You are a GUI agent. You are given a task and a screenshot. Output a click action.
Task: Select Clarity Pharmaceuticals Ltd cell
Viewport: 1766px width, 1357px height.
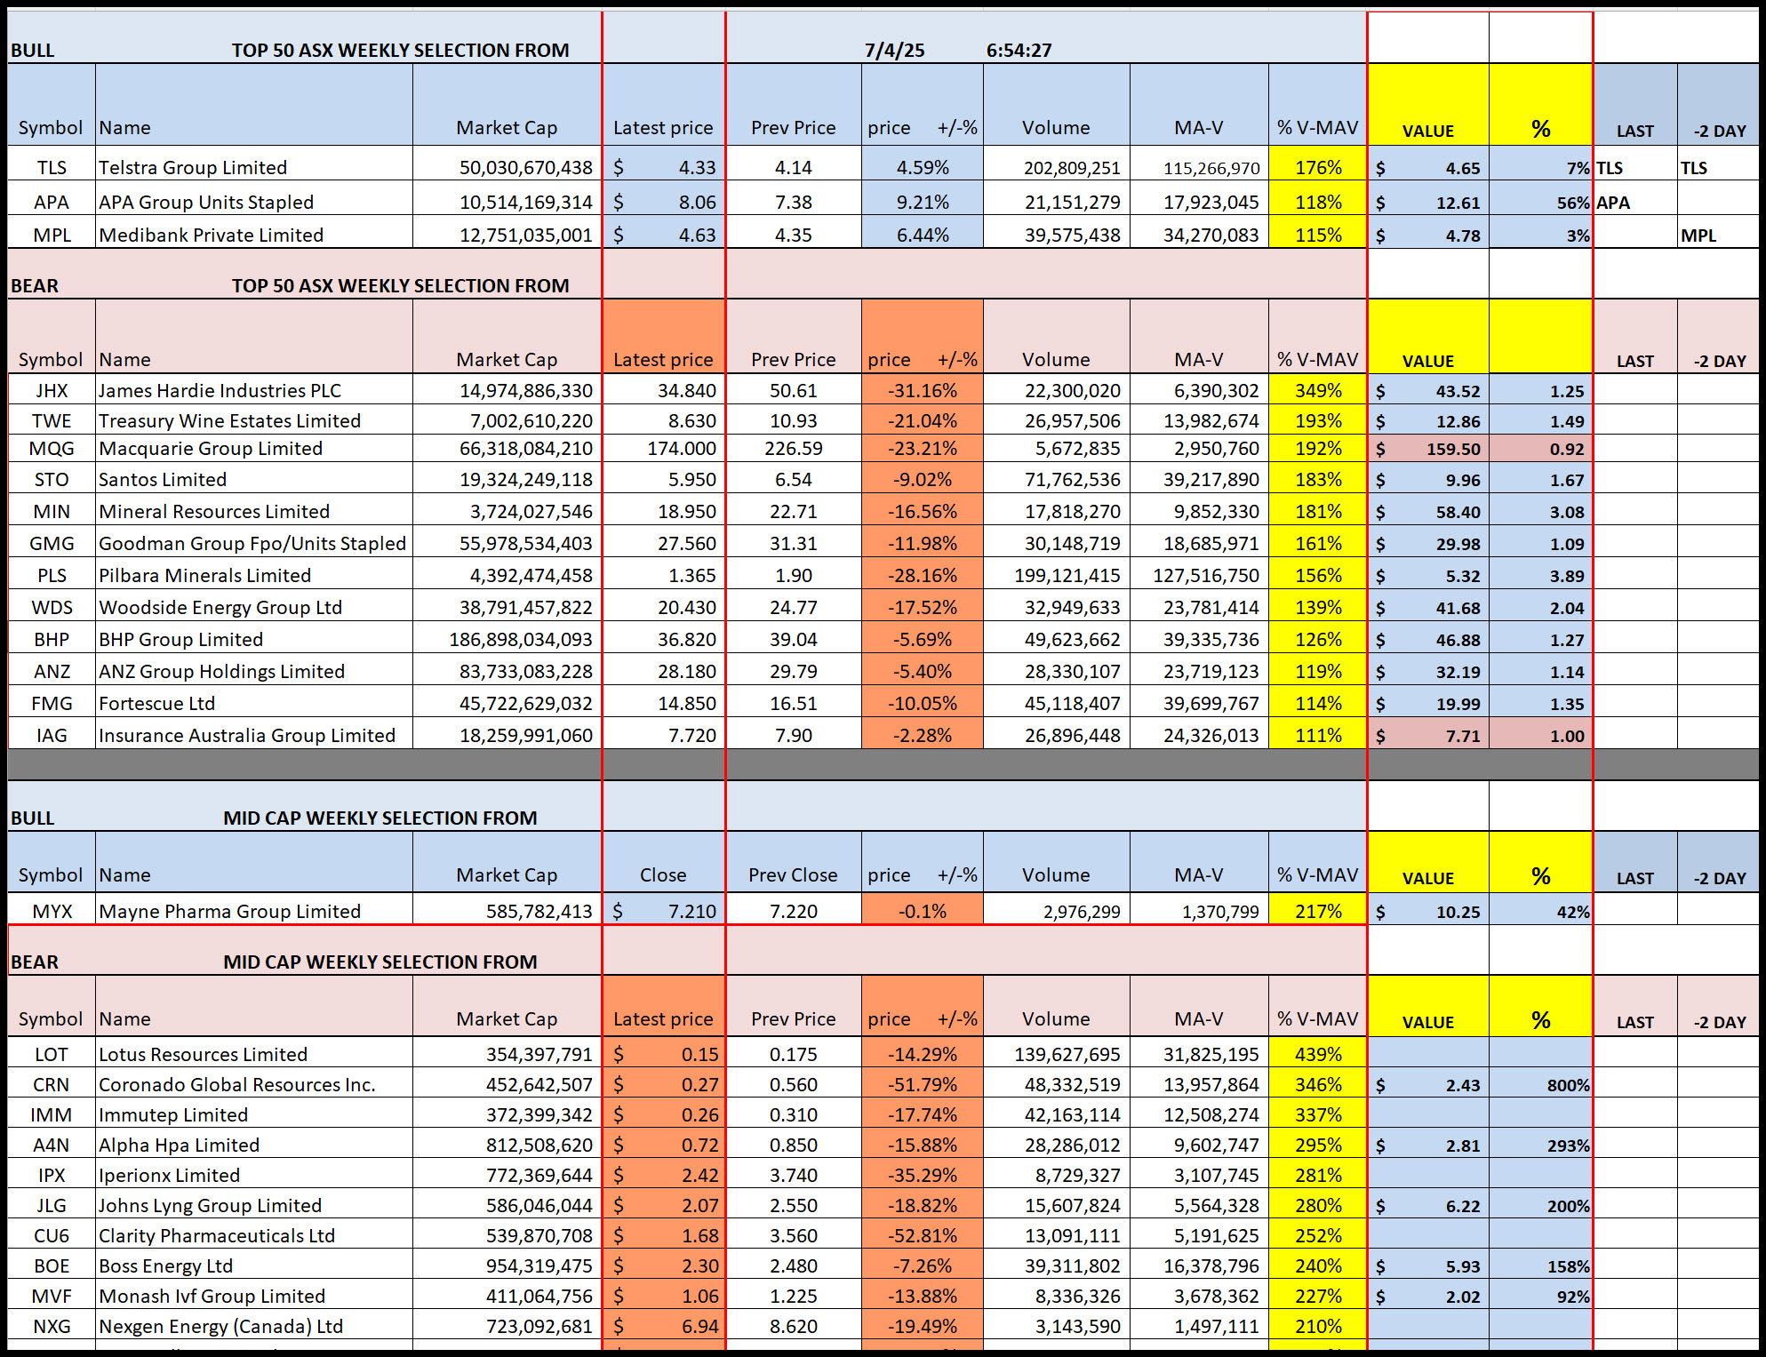[254, 1235]
